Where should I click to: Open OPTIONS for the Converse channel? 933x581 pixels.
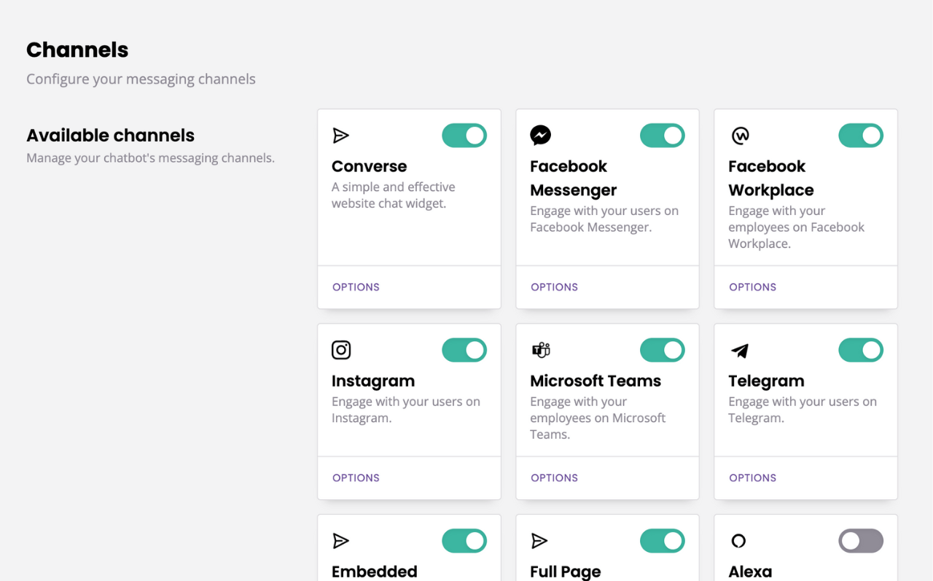(356, 287)
